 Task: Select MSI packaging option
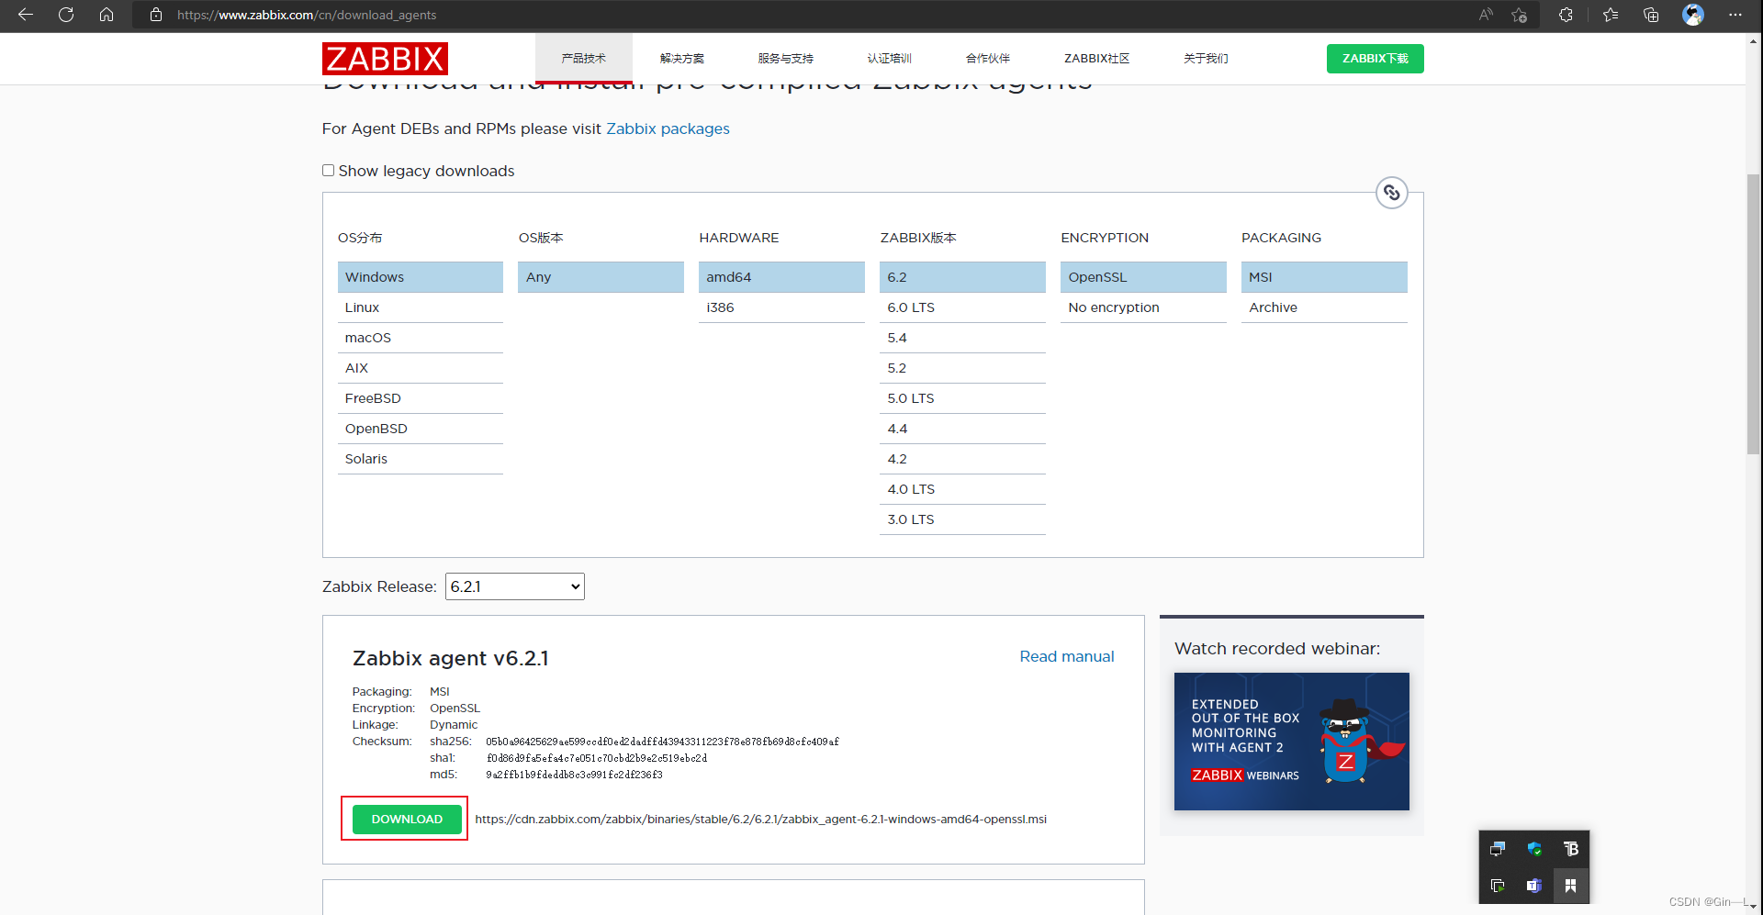coord(1325,277)
